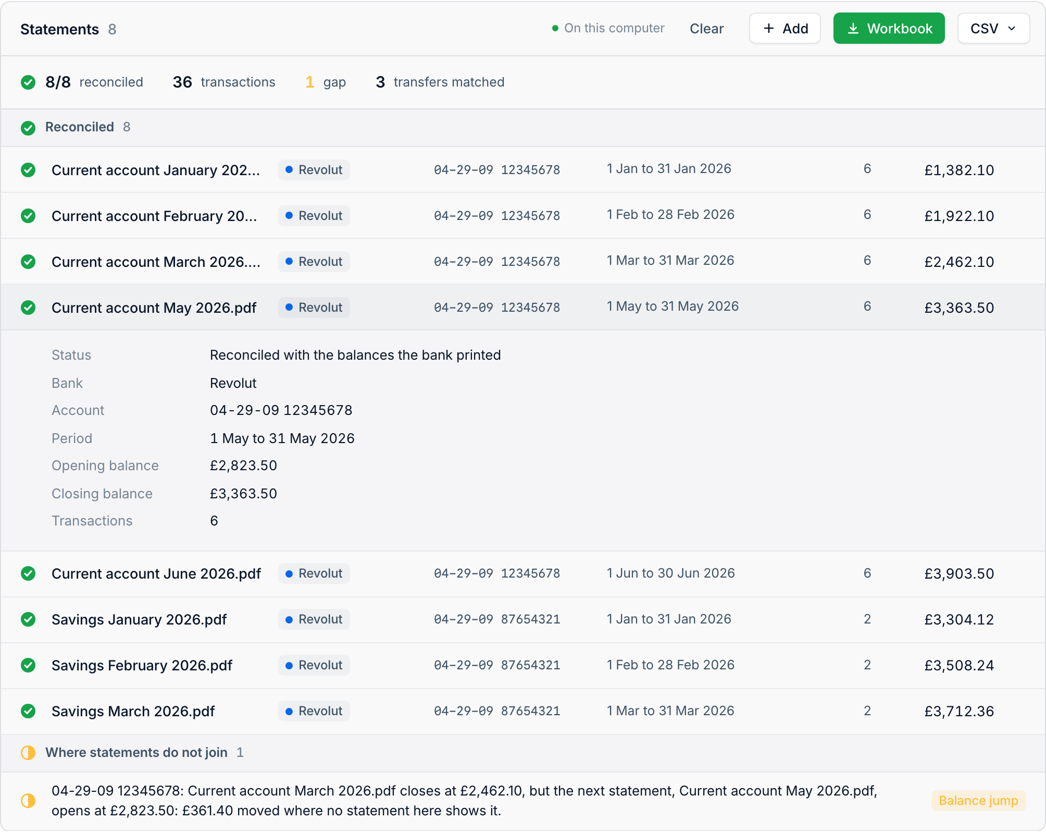Image resolution: width=1046 pixels, height=832 pixels.
Task: Select the £1,922.10 closing balance
Action: 959,216
